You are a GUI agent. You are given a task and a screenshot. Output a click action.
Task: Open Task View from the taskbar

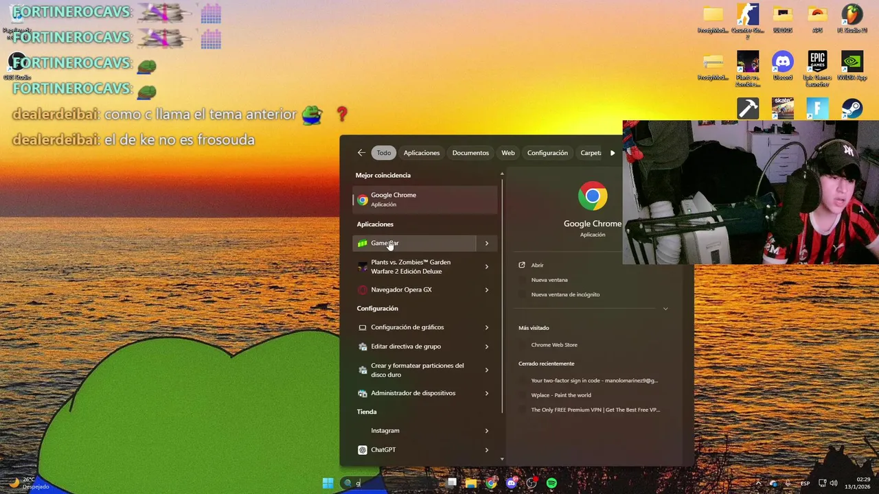click(452, 483)
